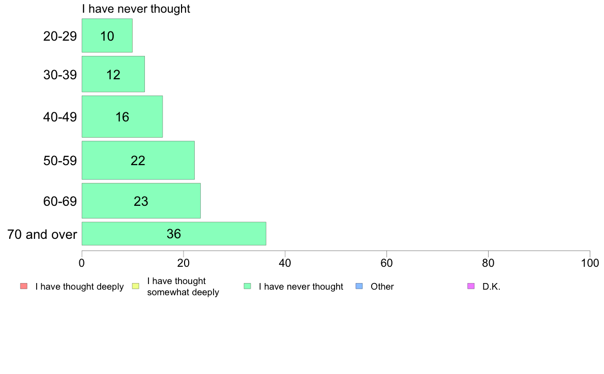
Task: Click the 'D.K.' legend text label
Action: 491,287
